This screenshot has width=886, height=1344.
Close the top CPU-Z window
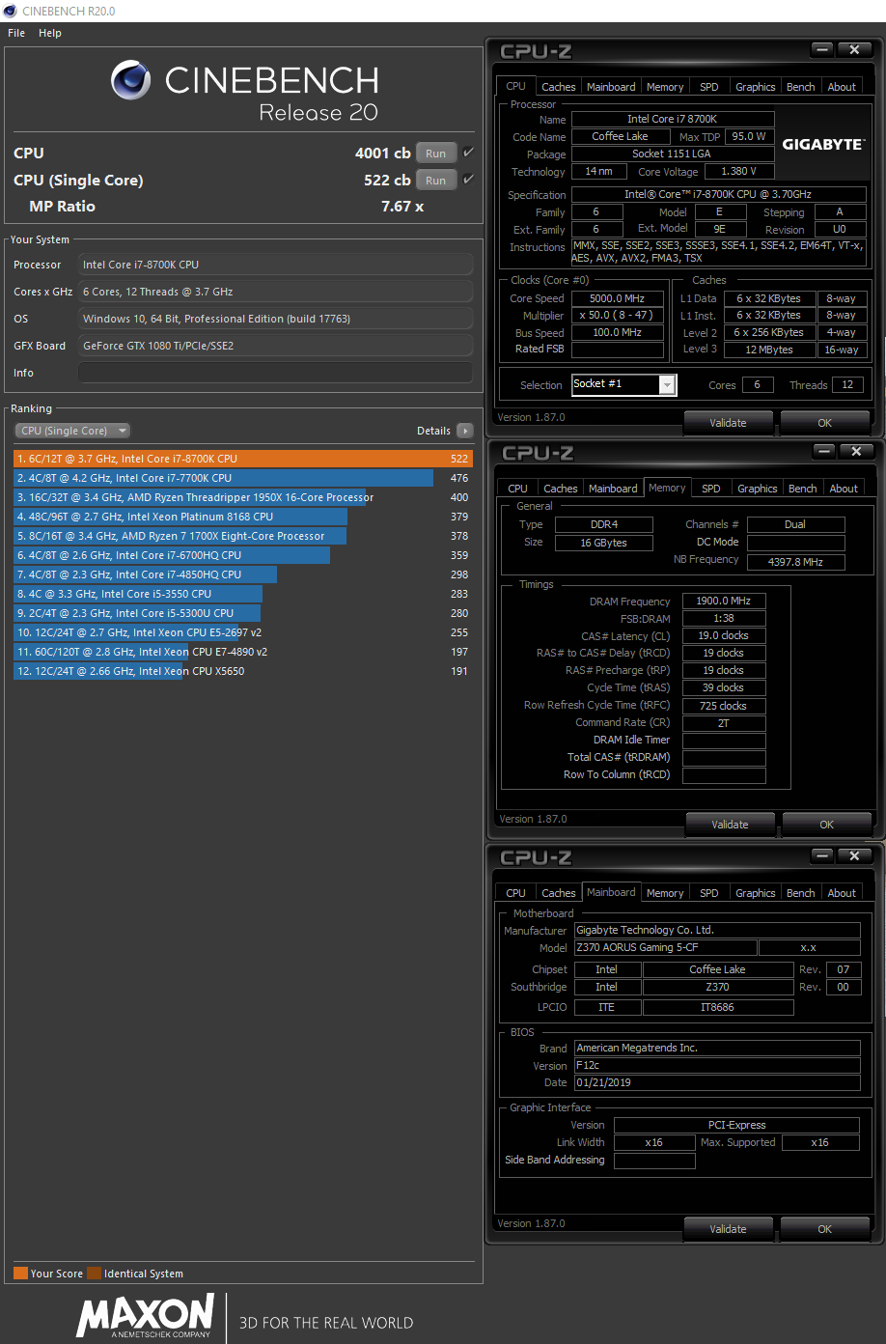pos(854,49)
